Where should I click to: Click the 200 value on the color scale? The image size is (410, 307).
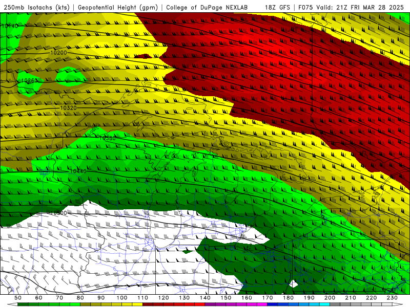pos(330,298)
